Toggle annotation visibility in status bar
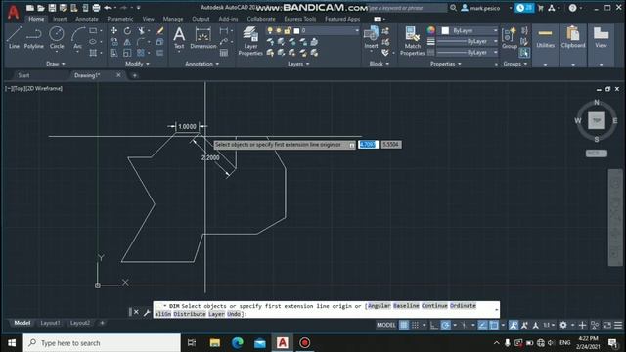The image size is (626, 352). (x=514, y=326)
